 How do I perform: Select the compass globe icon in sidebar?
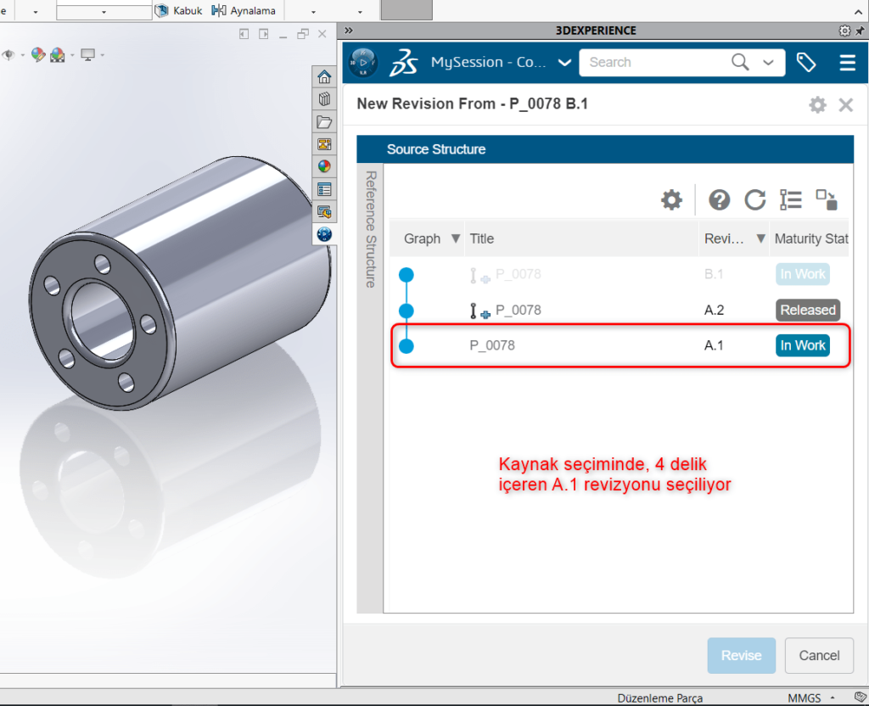[324, 233]
